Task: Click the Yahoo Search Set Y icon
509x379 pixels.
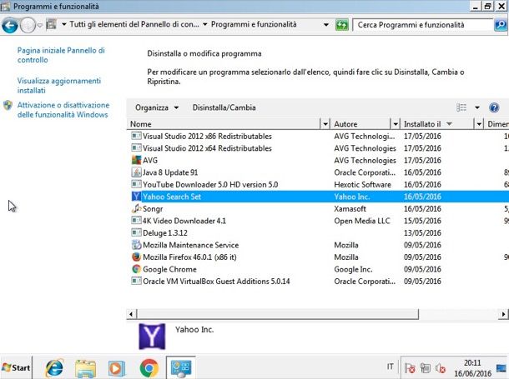Action: [x=136, y=197]
